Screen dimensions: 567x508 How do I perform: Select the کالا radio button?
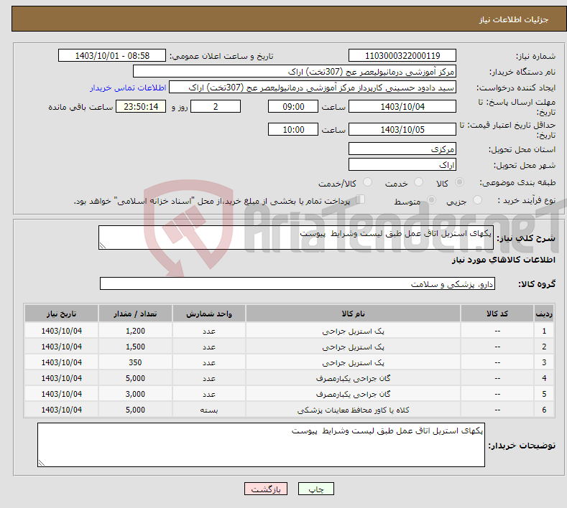point(459,182)
